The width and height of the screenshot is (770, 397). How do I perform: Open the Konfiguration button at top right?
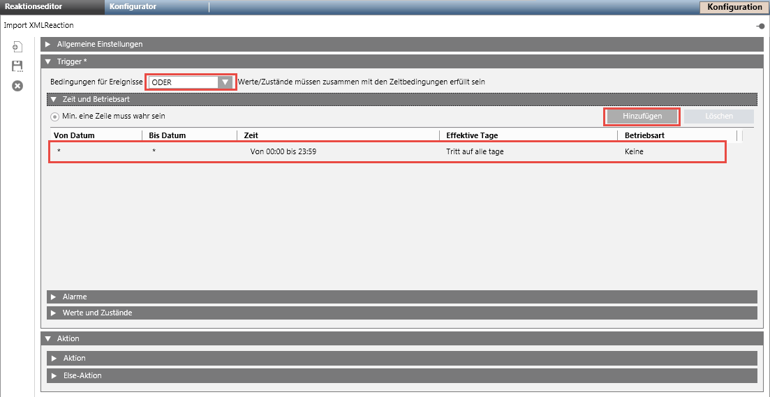734,7
